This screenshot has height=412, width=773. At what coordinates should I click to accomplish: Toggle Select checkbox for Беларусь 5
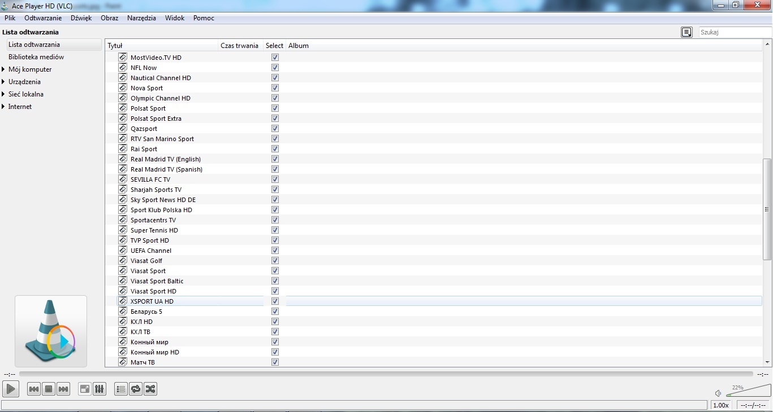(275, 312)
